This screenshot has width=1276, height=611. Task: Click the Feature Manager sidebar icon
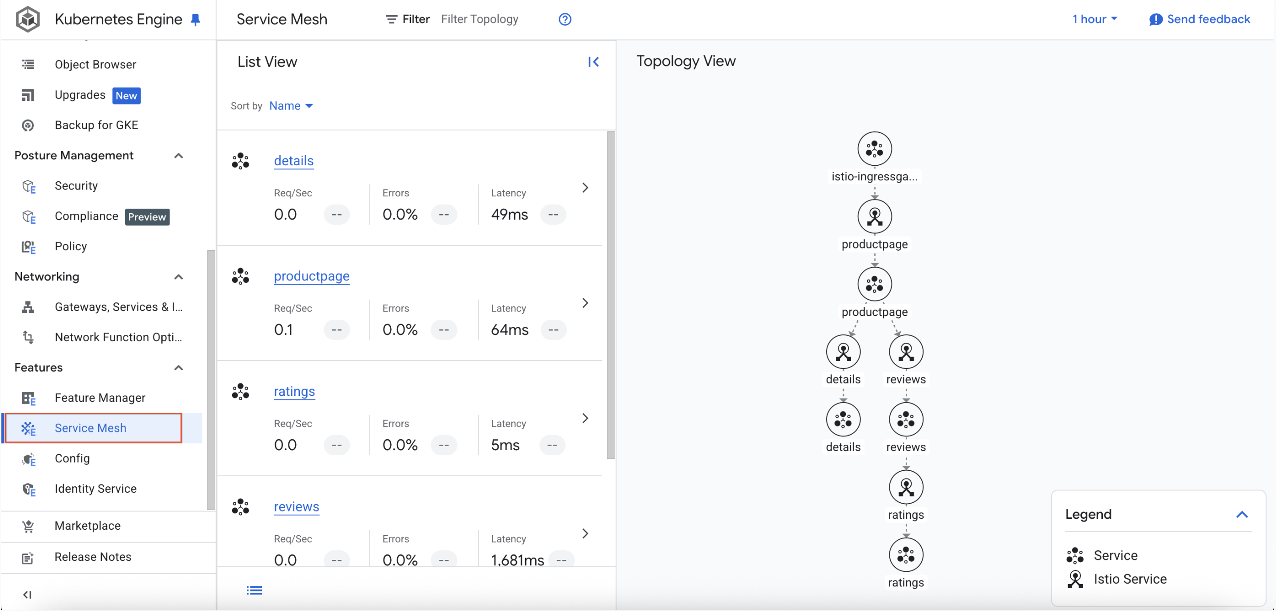click(x=28, y=398)
